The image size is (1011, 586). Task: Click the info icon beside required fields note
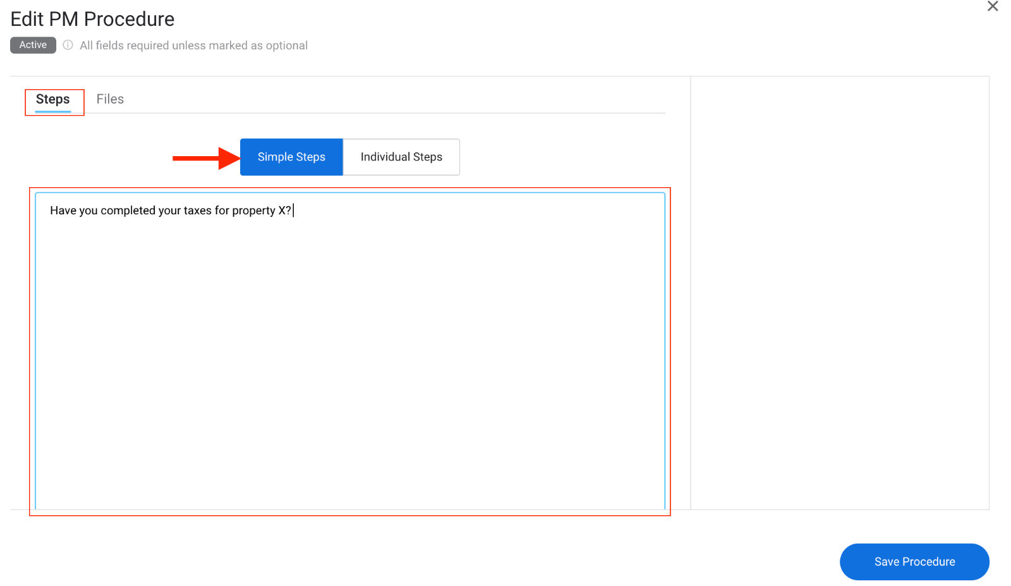[x=68, y=45]
